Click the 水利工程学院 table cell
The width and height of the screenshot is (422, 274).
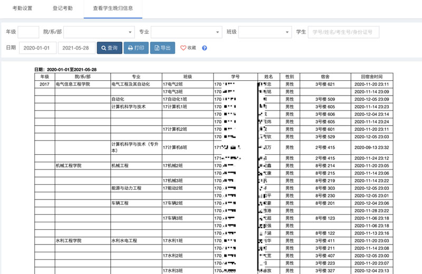[69, 240]
